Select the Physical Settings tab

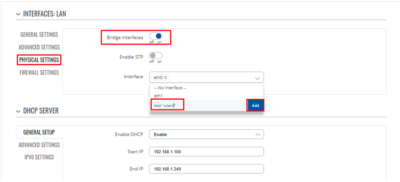point(39,60)
